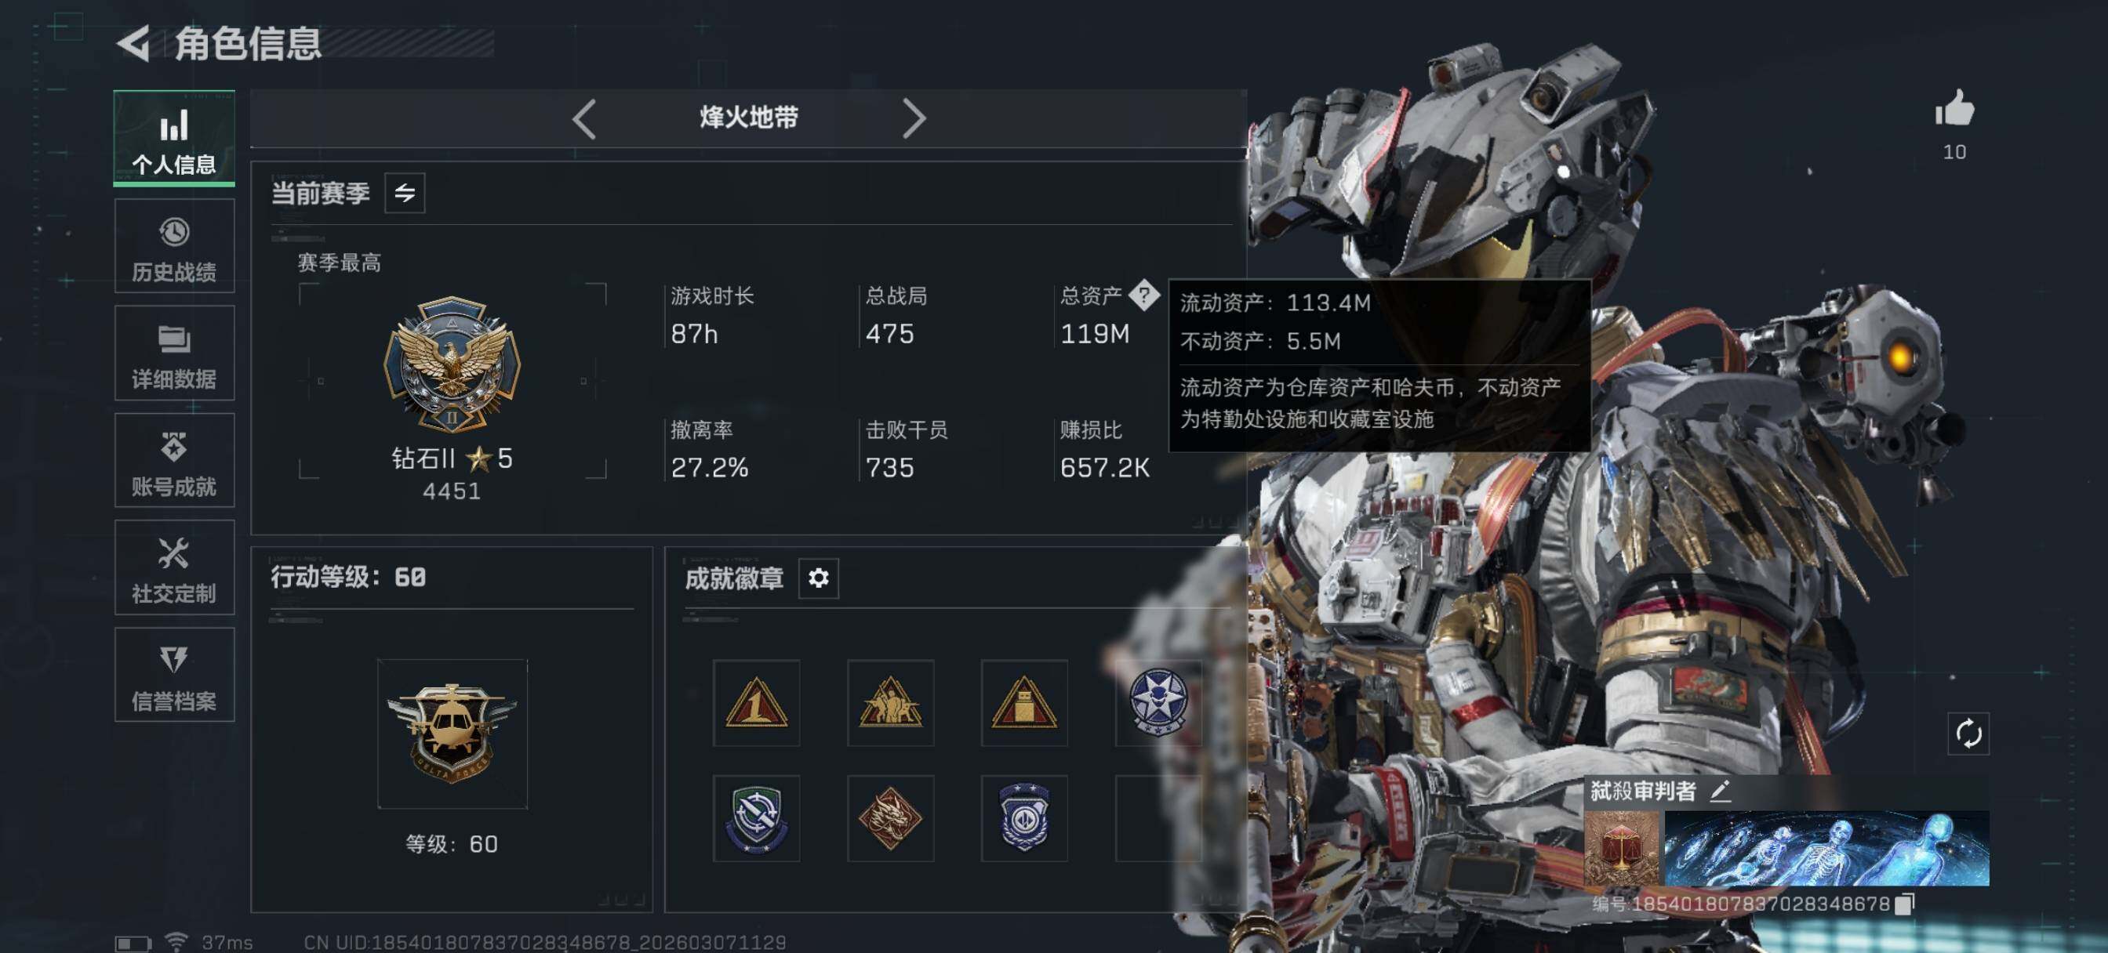Edit the player nickname pencil icon

(x=1720, y=791)
